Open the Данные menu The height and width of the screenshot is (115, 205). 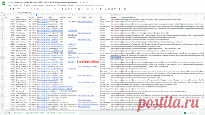[x=41, y=5]
